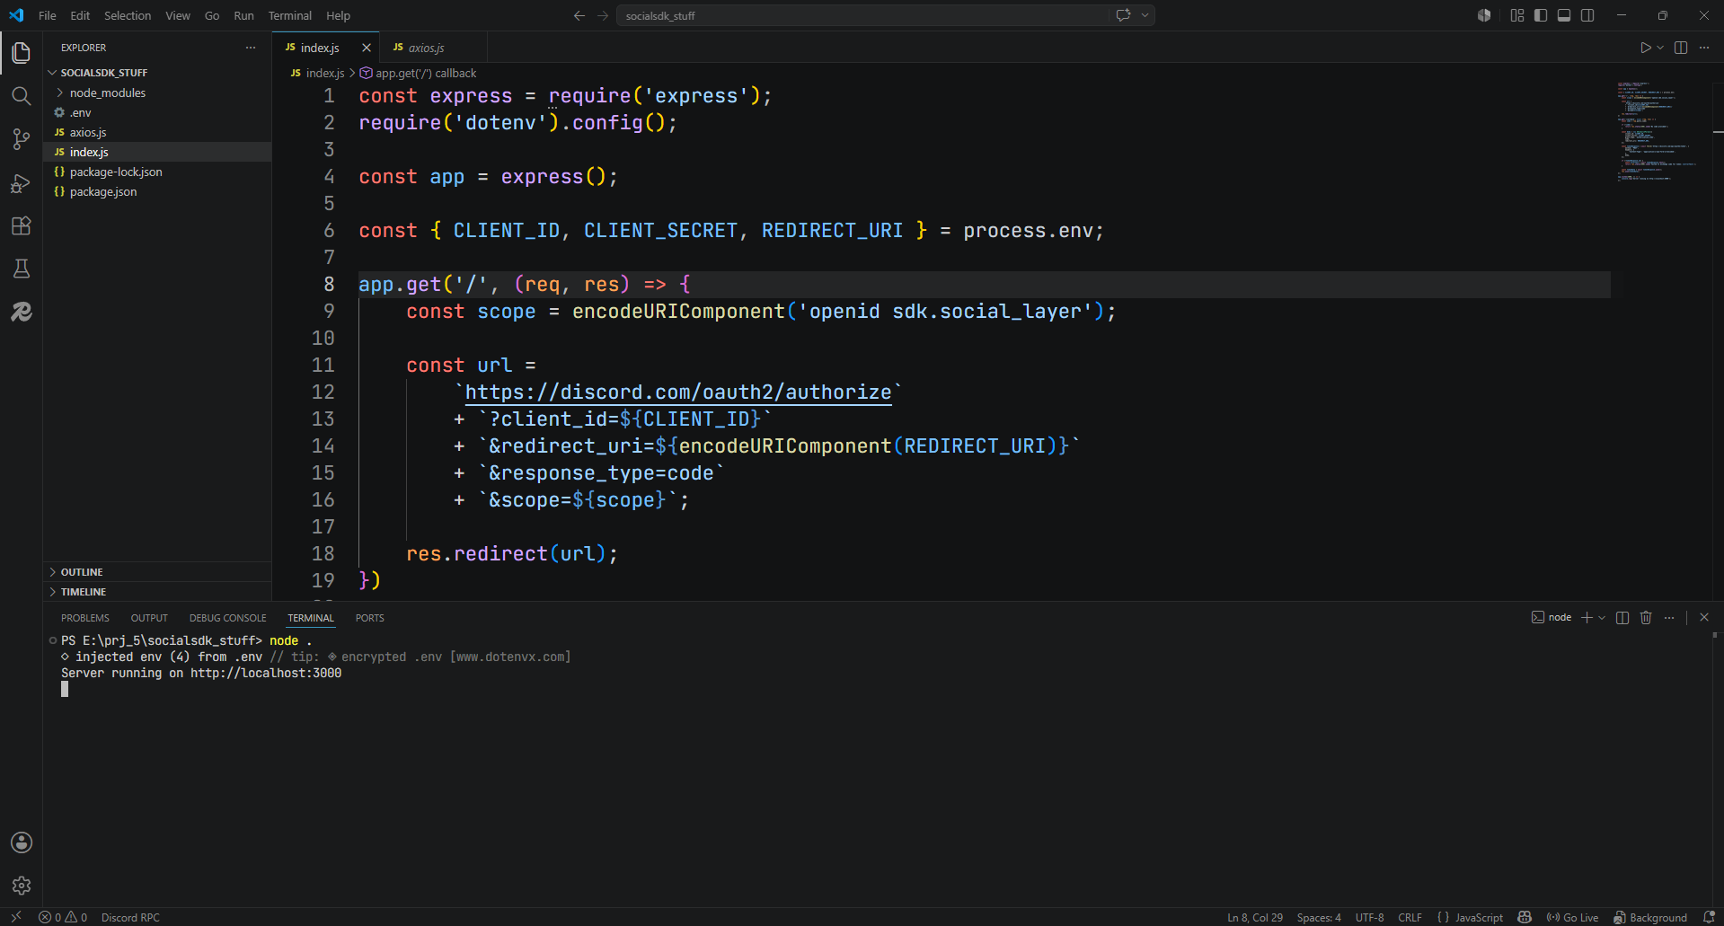Viewport: 1724px width, 926px height.
Task: Open the remote window status icon
Action: click(16, 917)
